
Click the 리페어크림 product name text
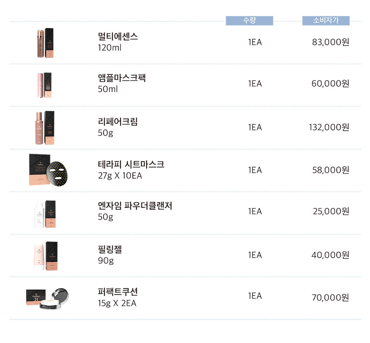point(118,121)
